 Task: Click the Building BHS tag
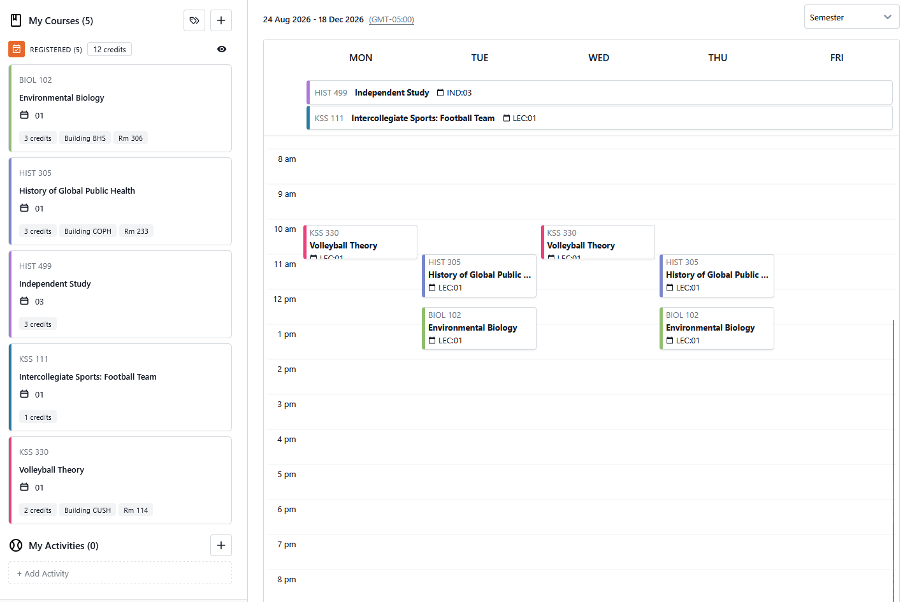click(x=85, y=138)
